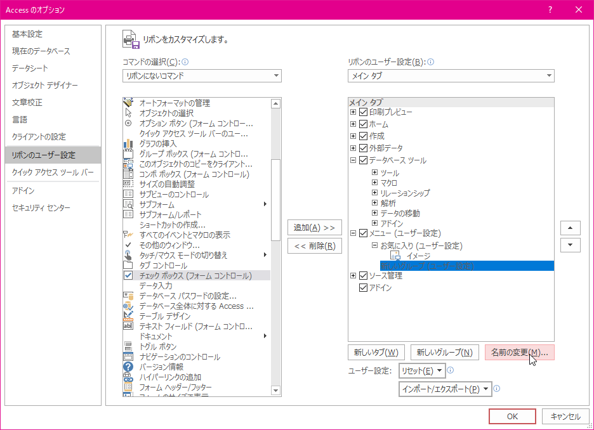Click the オートフォーマットの管理 command icon
Screen dimensions: 594x430
[x=128, y=103]
